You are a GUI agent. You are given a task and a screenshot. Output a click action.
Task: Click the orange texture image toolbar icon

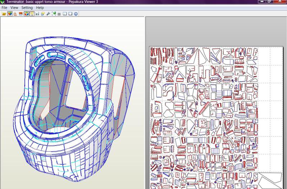pyautogui.click(x=21, y=14)
